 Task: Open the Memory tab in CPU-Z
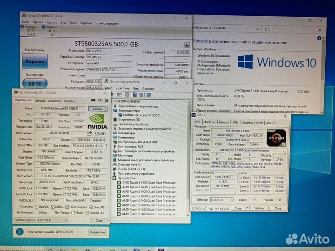tap(224, 123)
